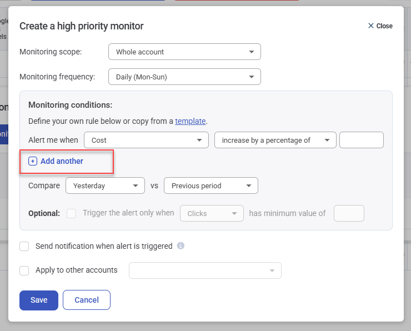The width and height of the screenshot is (411, 331).
Task: Expand the increase by a percentage dropdown
Action: 275,141
